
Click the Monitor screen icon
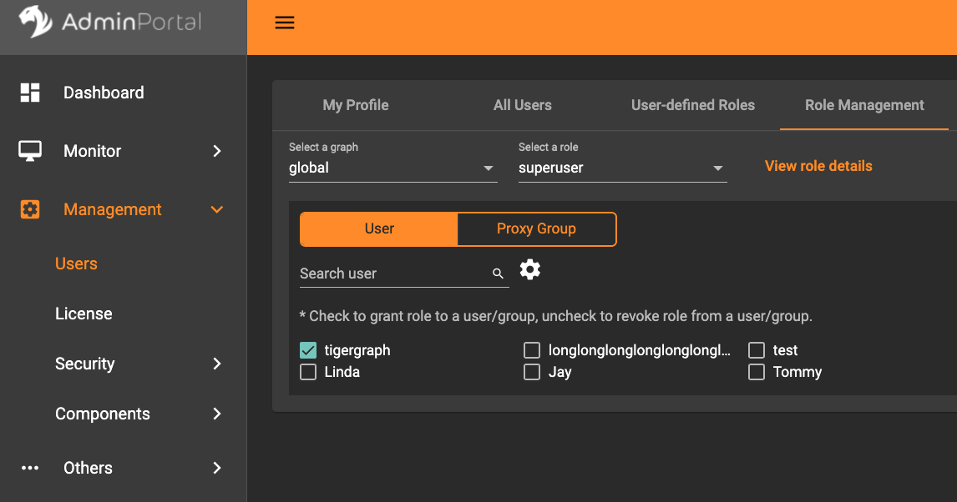tap(30, 151)
